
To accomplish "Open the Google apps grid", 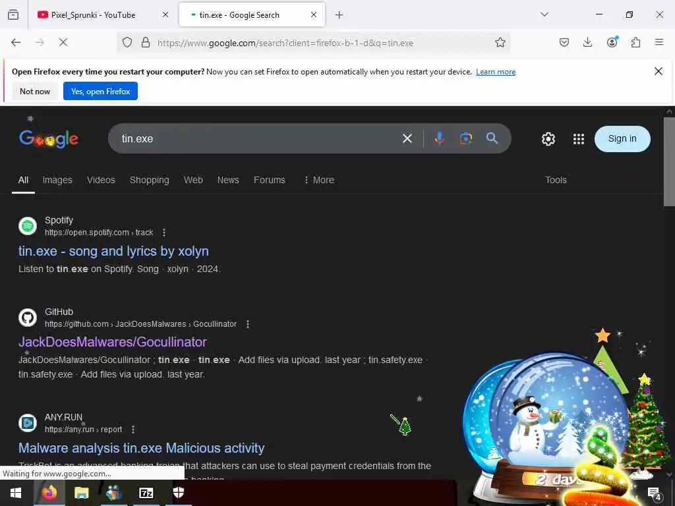I will tap(579, 139).
